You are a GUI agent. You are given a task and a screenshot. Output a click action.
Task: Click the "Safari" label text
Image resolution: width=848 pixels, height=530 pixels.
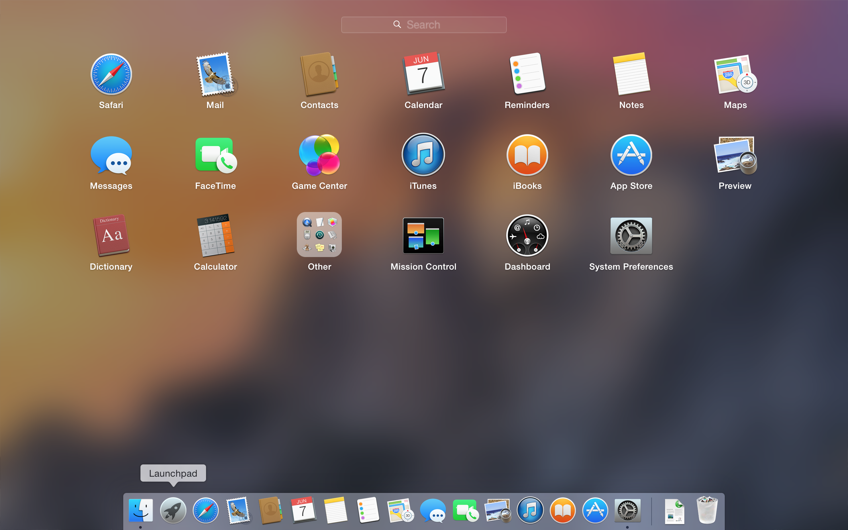click(111, 105)
